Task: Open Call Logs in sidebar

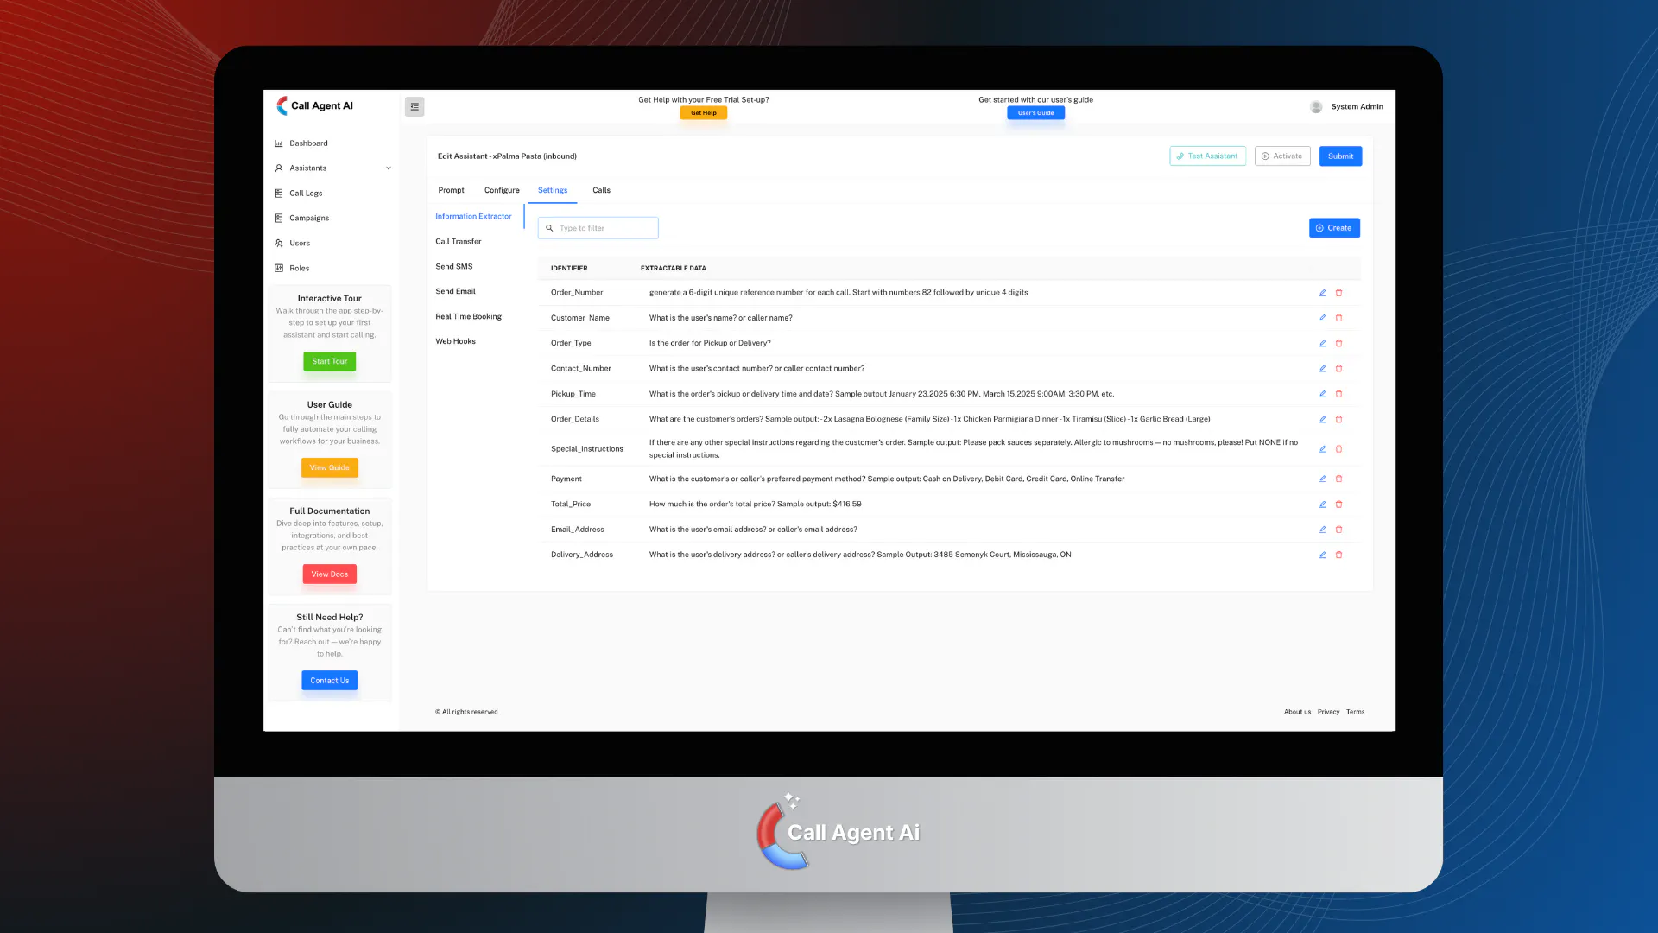Action: pyautogui.click(x=306, y=194)
